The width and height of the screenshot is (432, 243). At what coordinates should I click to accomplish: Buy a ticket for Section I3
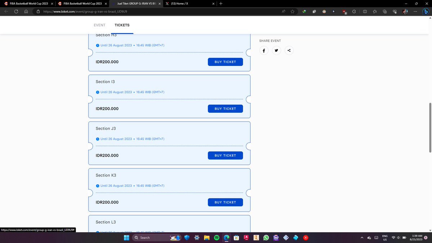[x=225, y=109]
